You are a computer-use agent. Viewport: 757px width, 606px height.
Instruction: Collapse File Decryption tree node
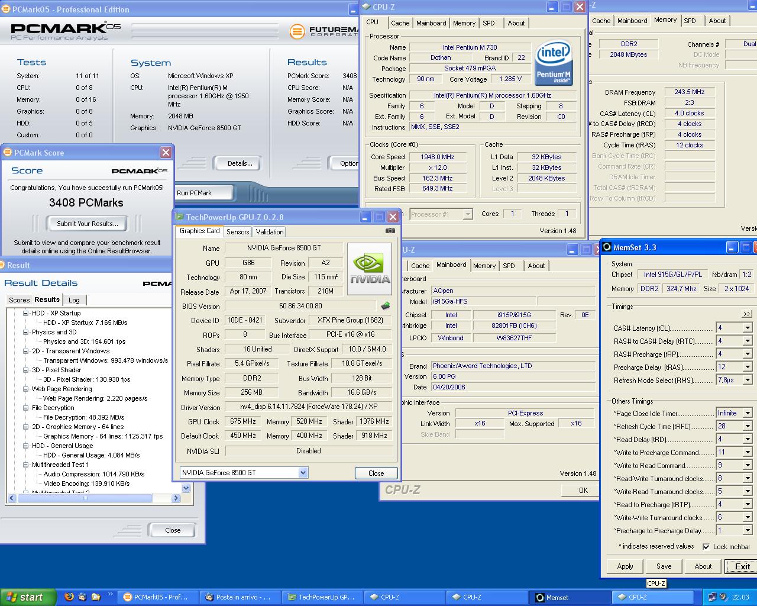(x=26, y=408)
